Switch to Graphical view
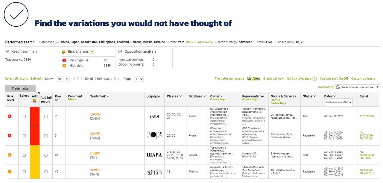The width and height of the screenshot is (383, 183). pyautogui.click(x=273, y=79)
